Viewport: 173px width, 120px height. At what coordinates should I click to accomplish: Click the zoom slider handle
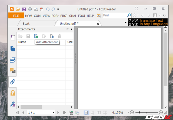(x=139, y=112)
